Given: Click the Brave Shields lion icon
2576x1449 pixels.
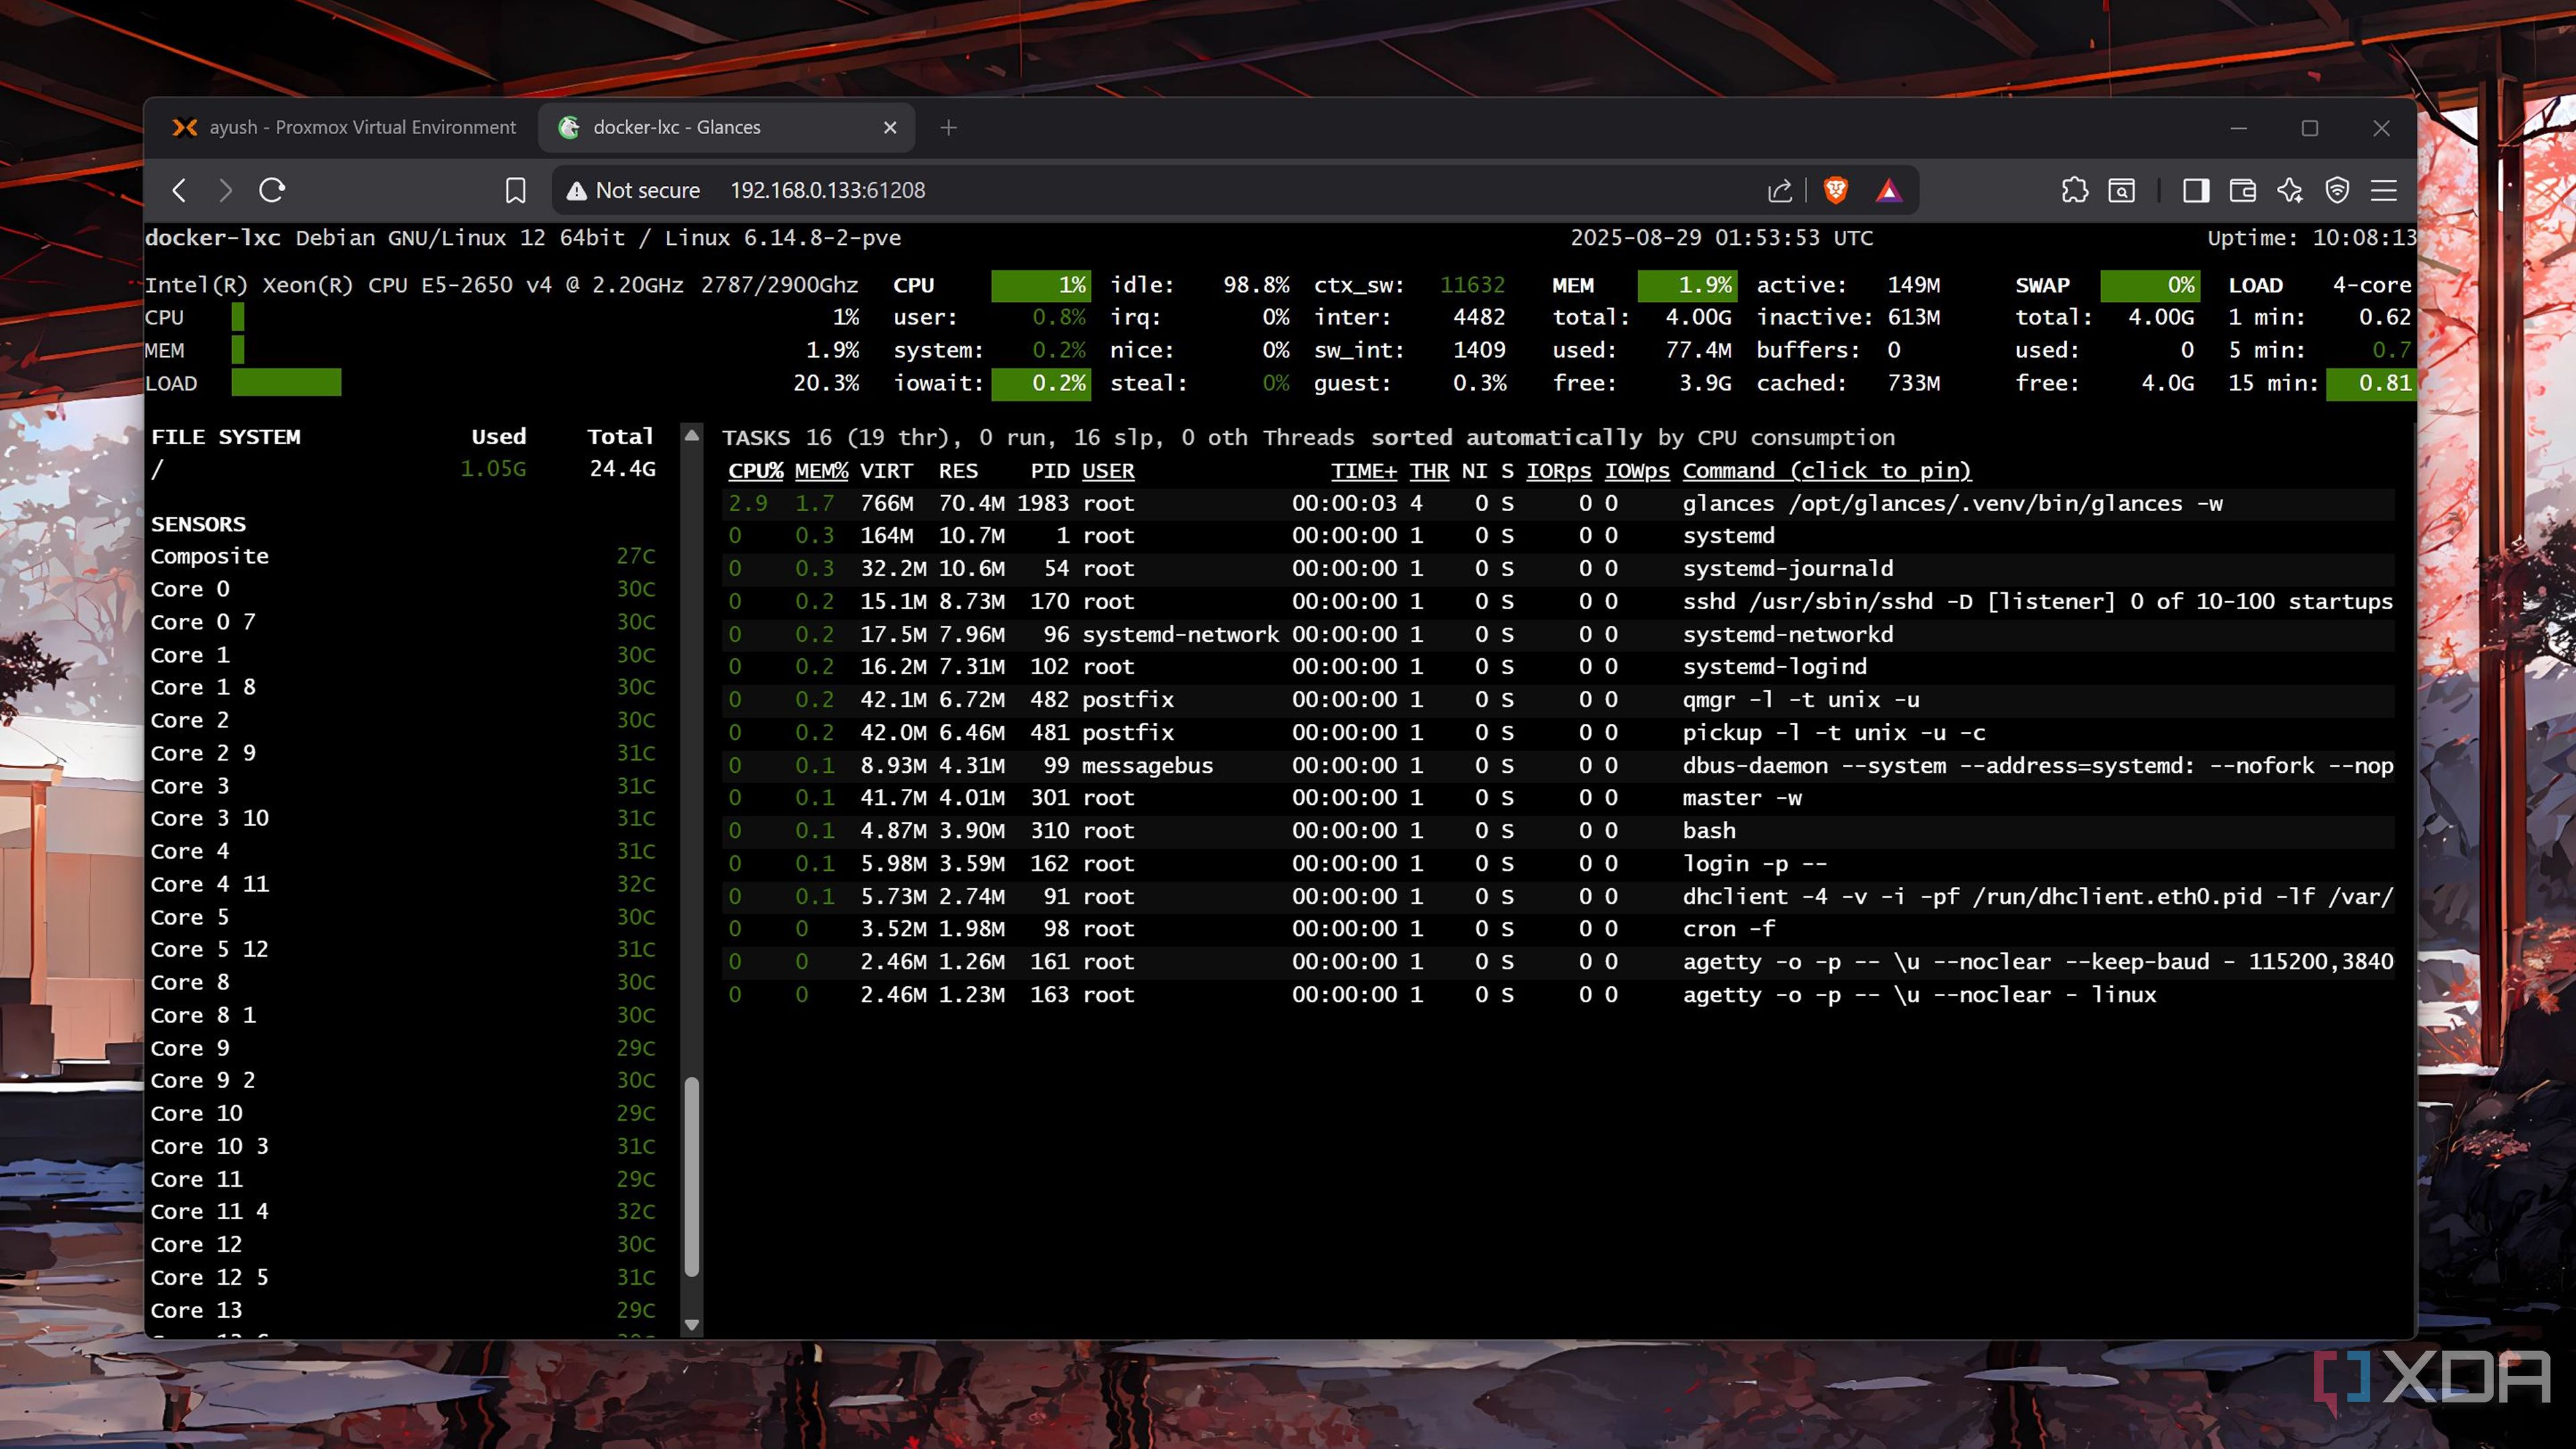Looking at the screenshot, I should (x=1835, y=190).
